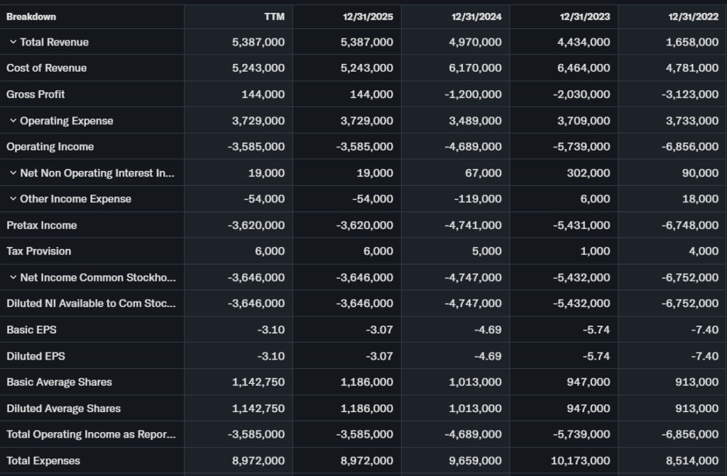Select the 12/31/2022 column header
The height and width of the screenshot is (476, 727).
693,16
